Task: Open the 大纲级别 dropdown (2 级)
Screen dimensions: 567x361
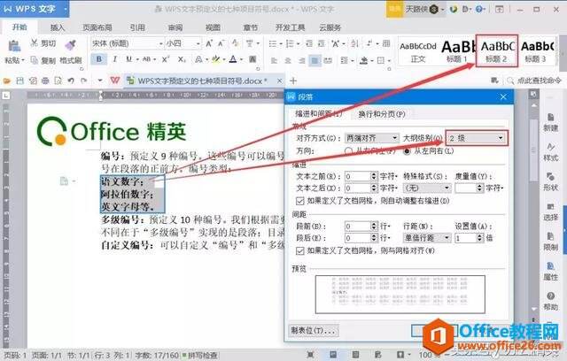Action: (x=477, y=138)
